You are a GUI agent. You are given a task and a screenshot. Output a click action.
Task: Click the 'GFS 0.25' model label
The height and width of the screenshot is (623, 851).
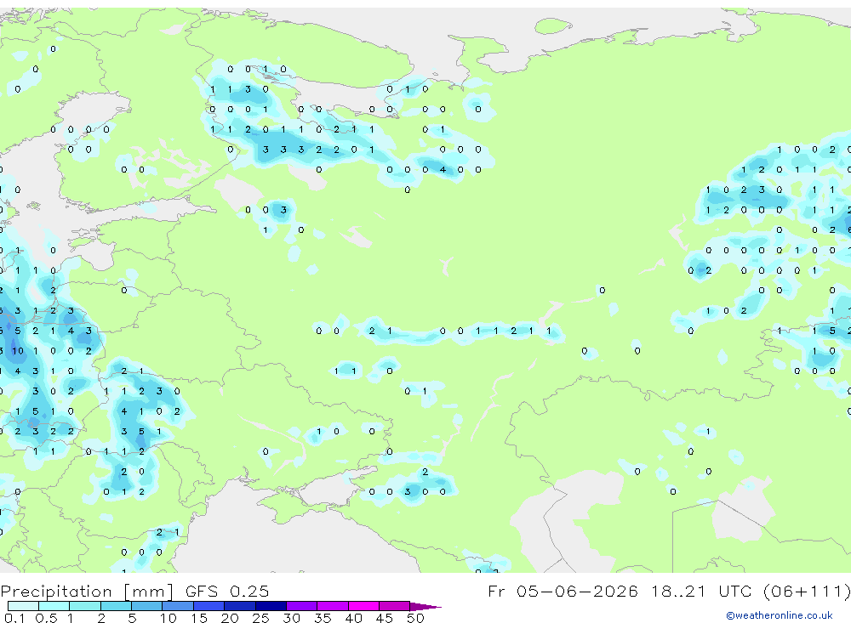227,591
